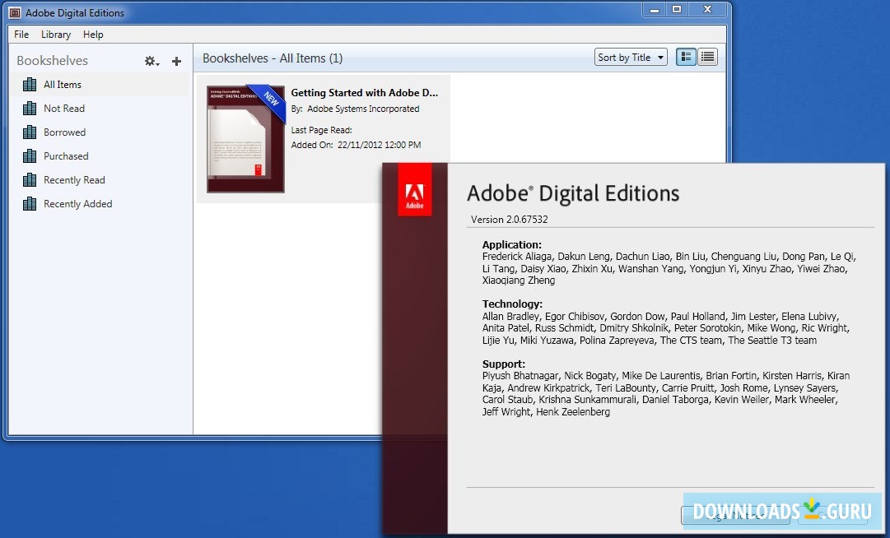
Task: Click the Recently Added bookshelf icon
Action: (x=30, y=203)
